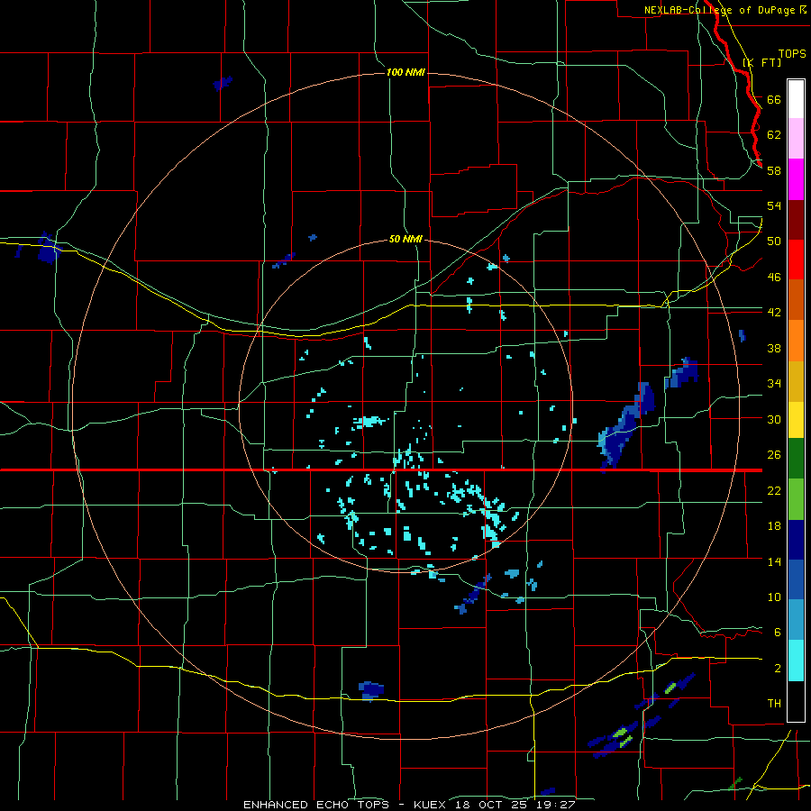Click the 18 legend value
The height and width of the screenshot is (811, 811).
[774, 526]
